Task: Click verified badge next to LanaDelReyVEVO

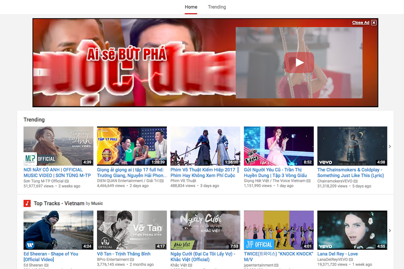Action: point(351,260)
